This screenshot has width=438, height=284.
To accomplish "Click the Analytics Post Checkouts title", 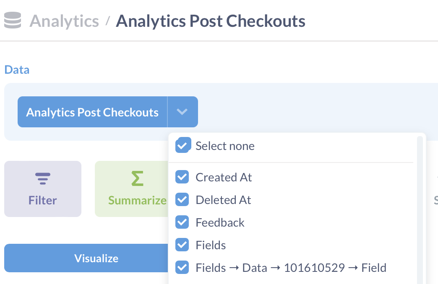I will 211,21.
